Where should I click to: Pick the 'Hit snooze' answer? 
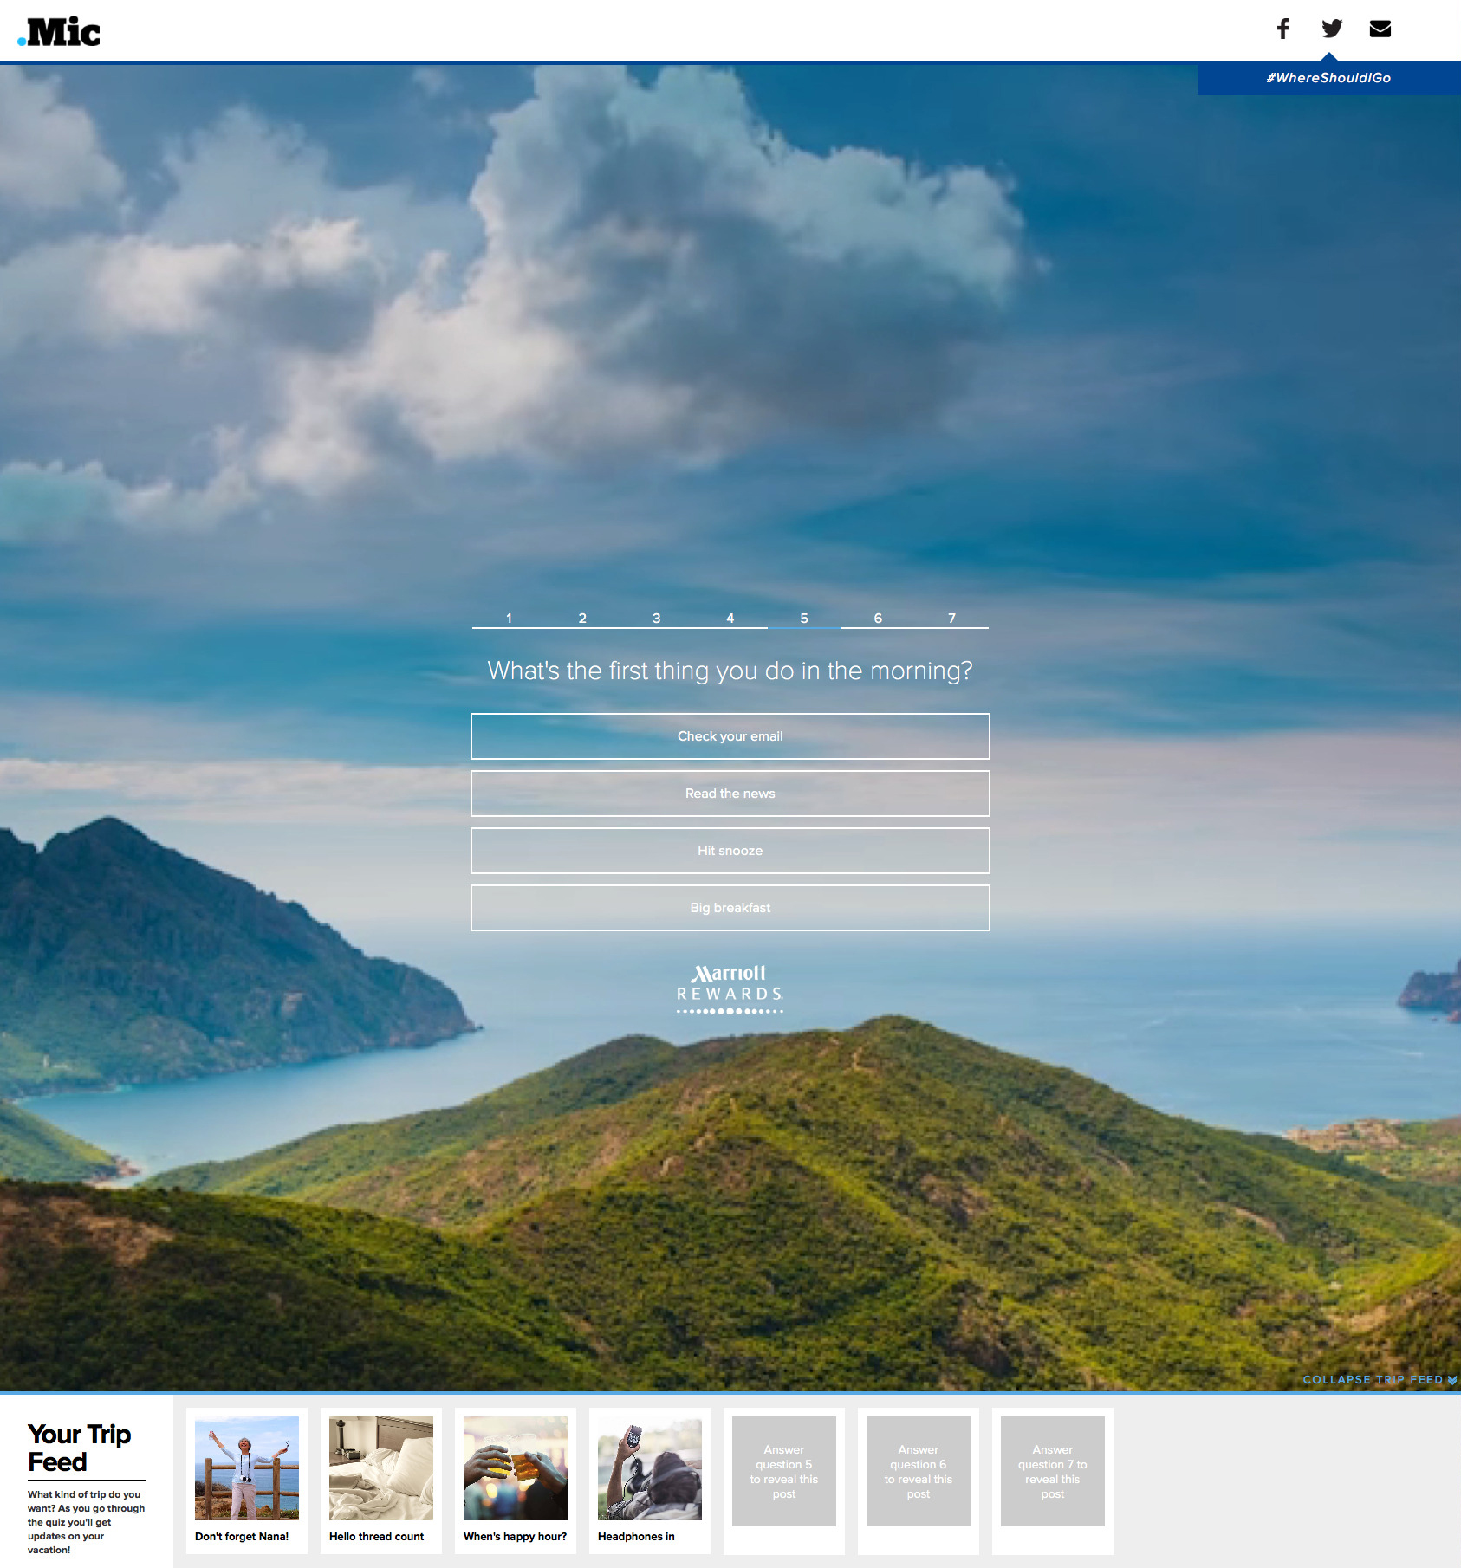[730, 851]
